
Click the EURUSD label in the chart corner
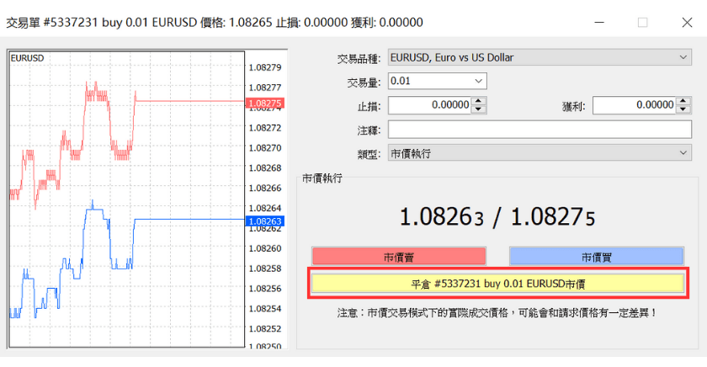click(x=28, y=58)
